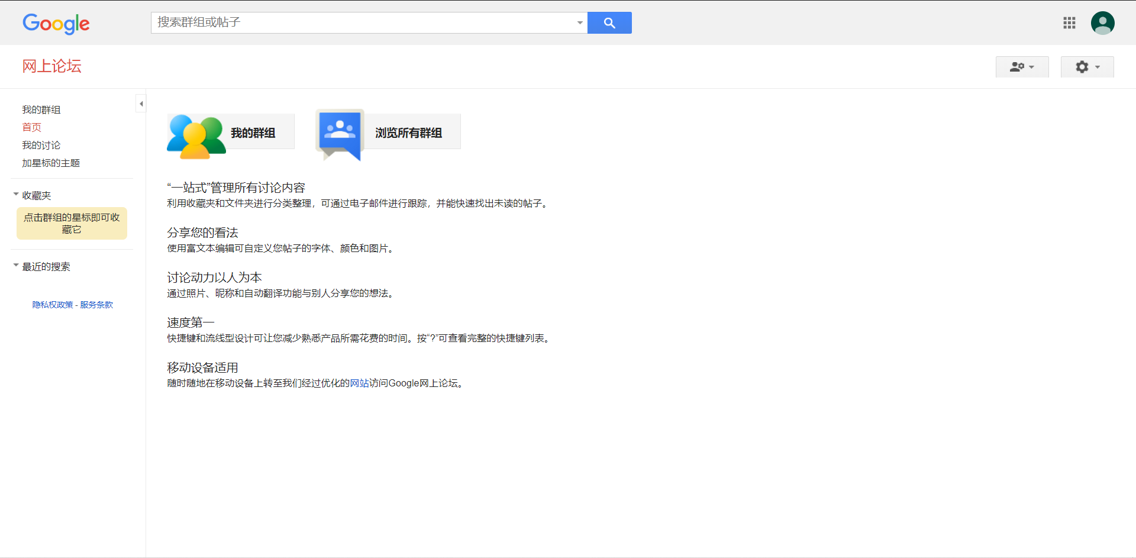This screenshot has height=558, width=1136.
Task: Open the 服务条款 link
Action: tap(96, 305)
